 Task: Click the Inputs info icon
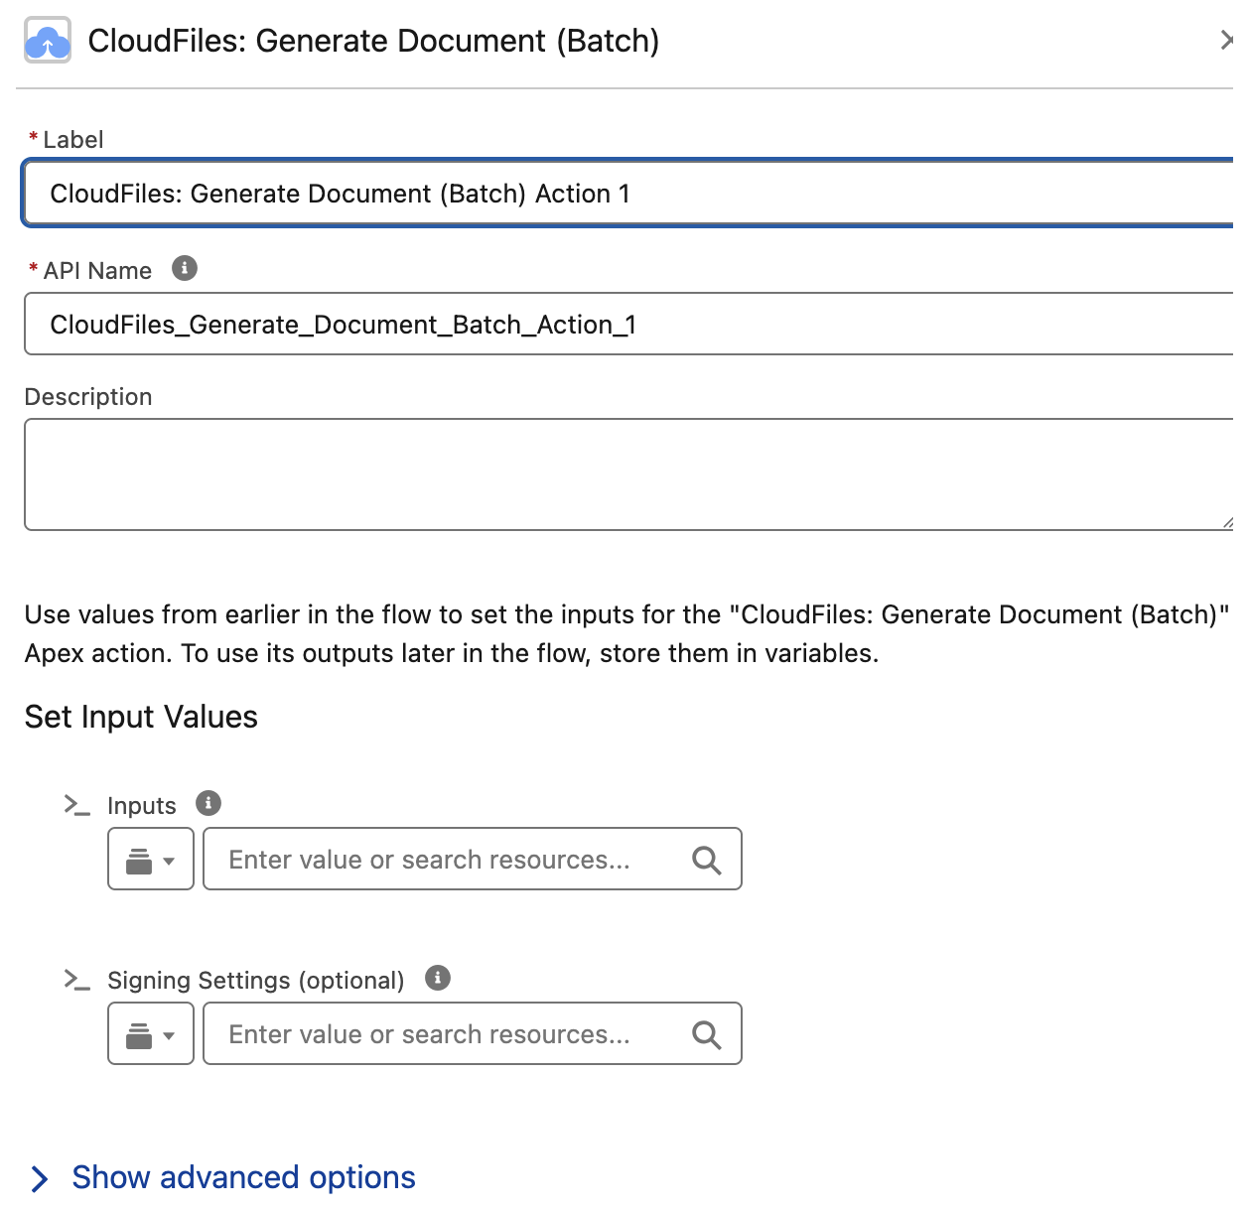(x=208, y=803)
